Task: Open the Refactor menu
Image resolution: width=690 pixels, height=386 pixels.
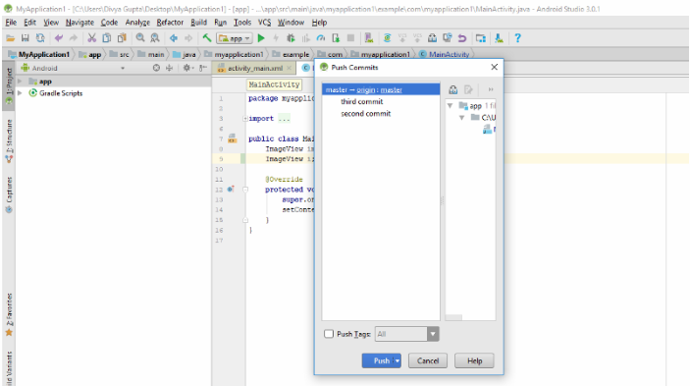Action: coord(170,23)
